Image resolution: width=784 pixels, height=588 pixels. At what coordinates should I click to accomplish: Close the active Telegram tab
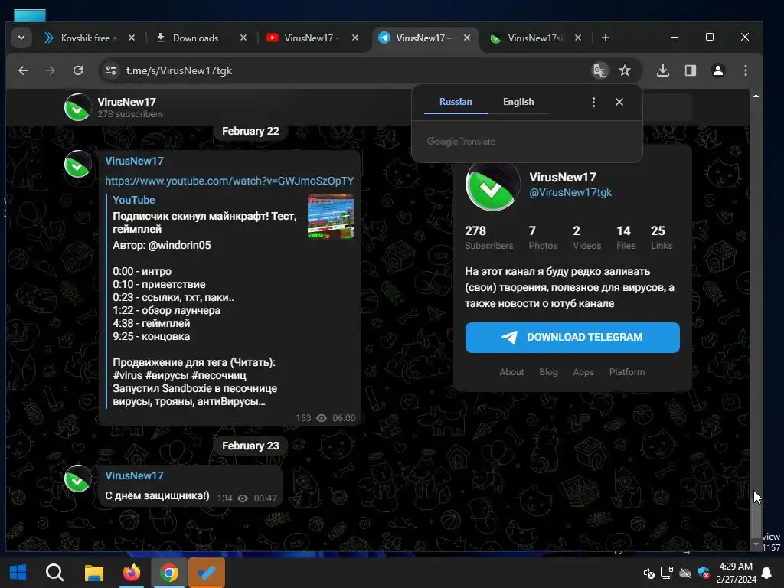(467, 38)
